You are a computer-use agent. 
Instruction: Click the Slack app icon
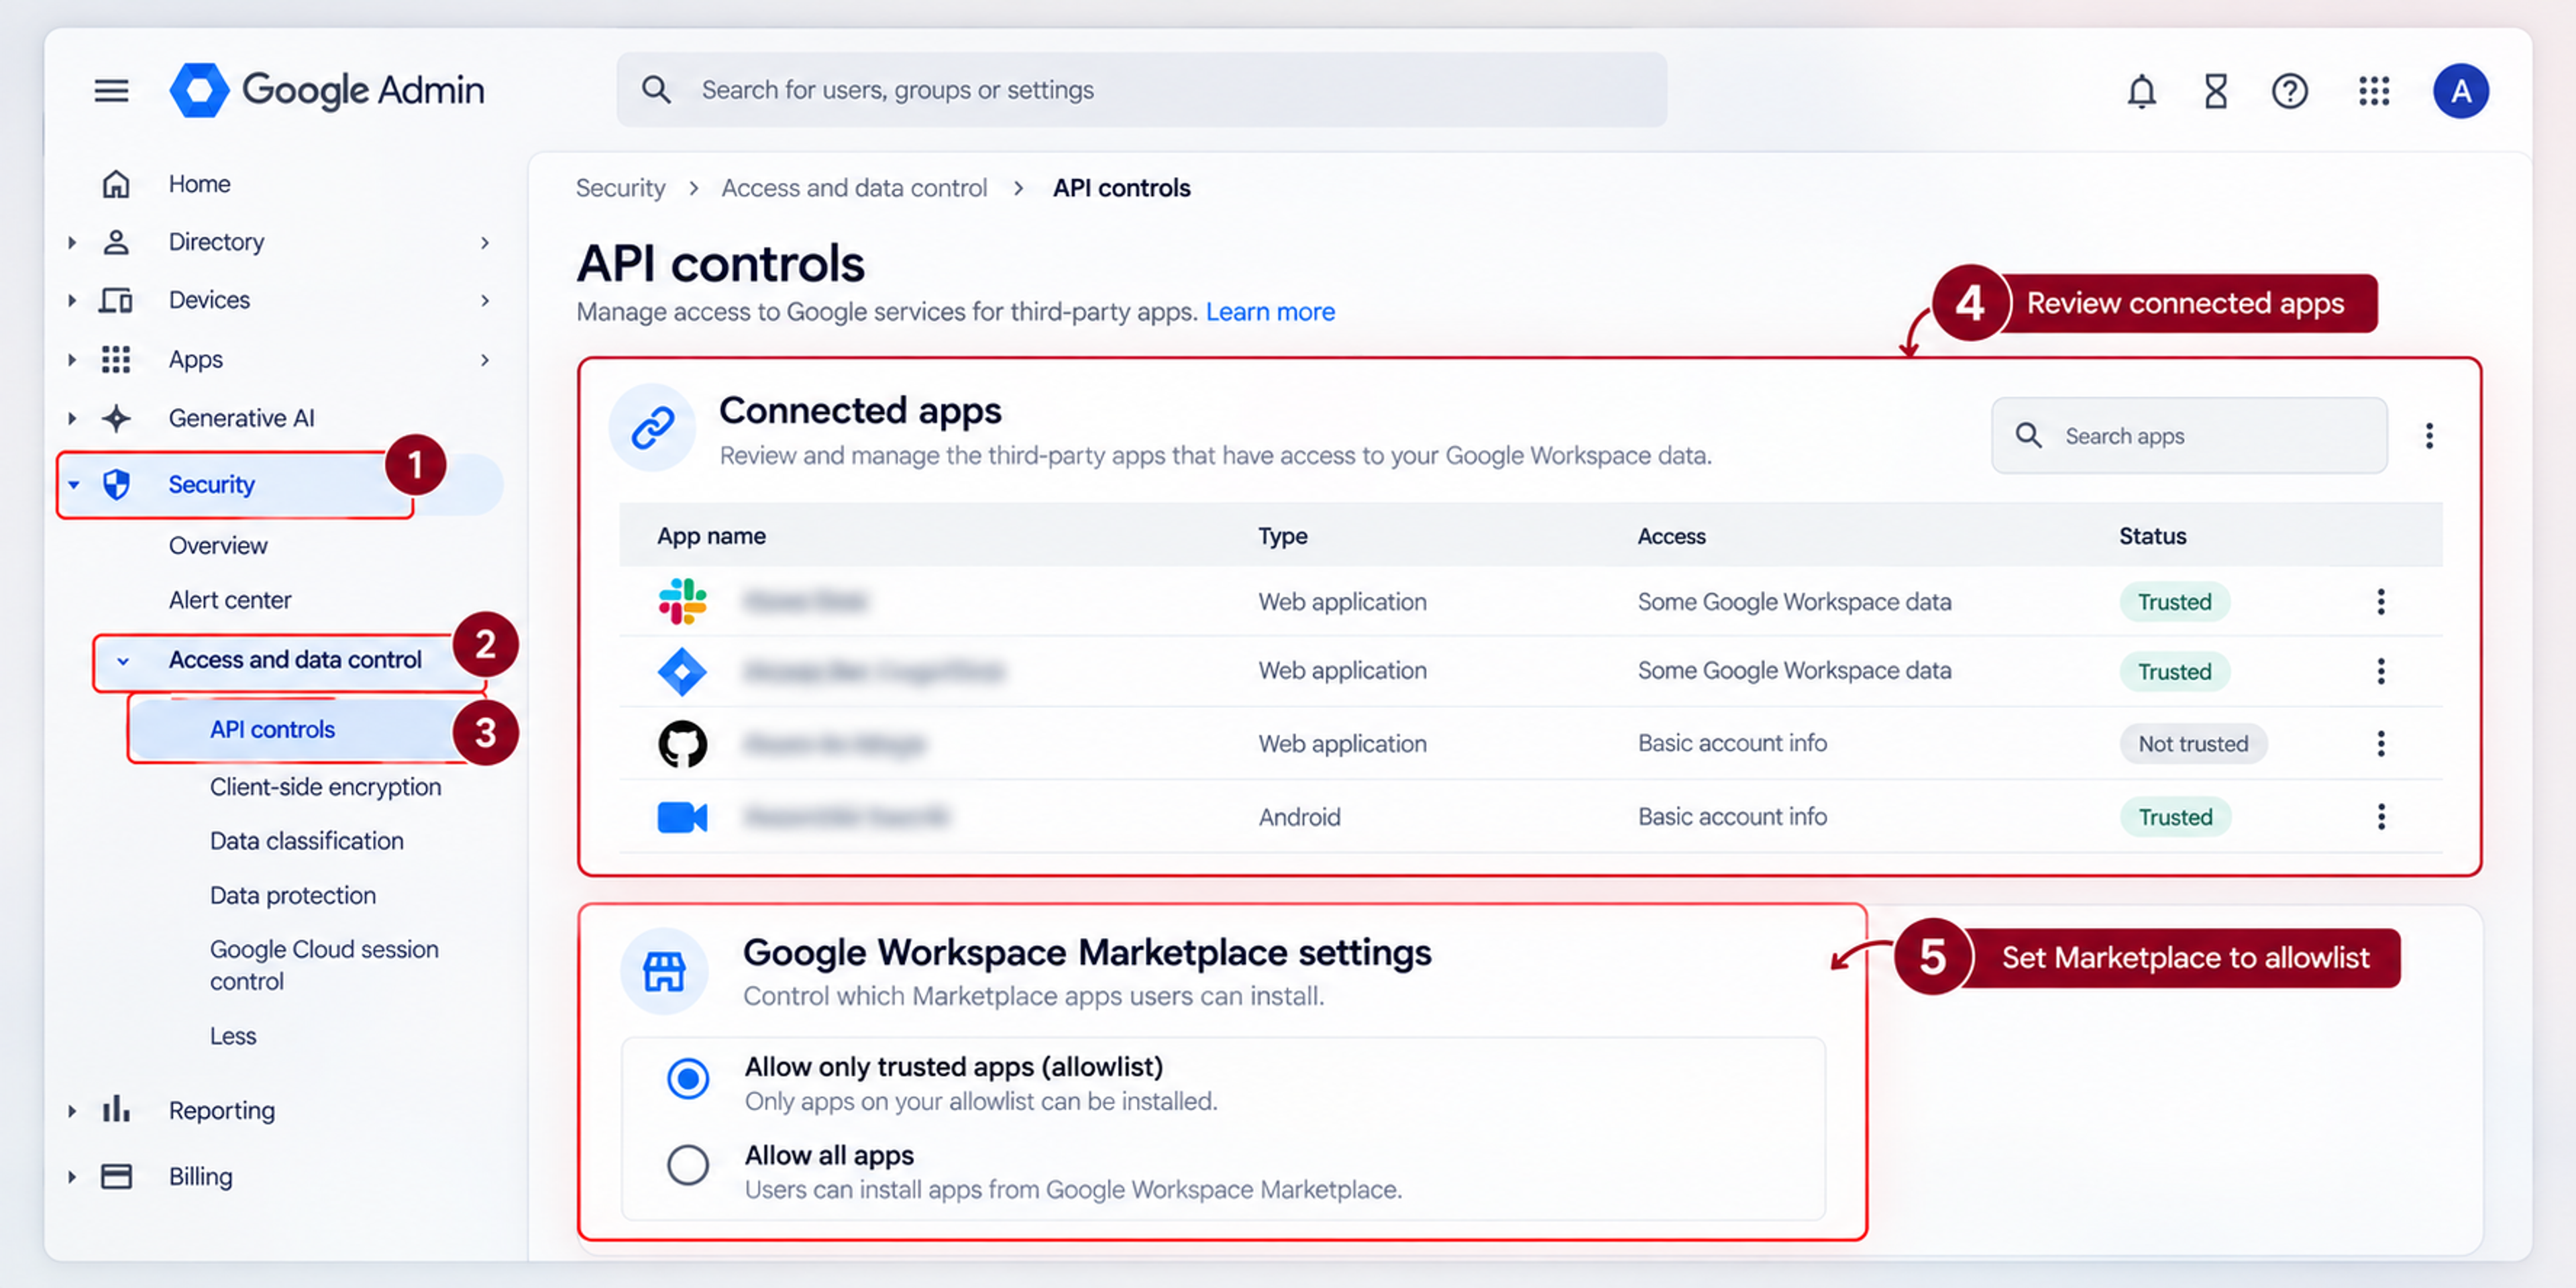[x=683, y=601]
